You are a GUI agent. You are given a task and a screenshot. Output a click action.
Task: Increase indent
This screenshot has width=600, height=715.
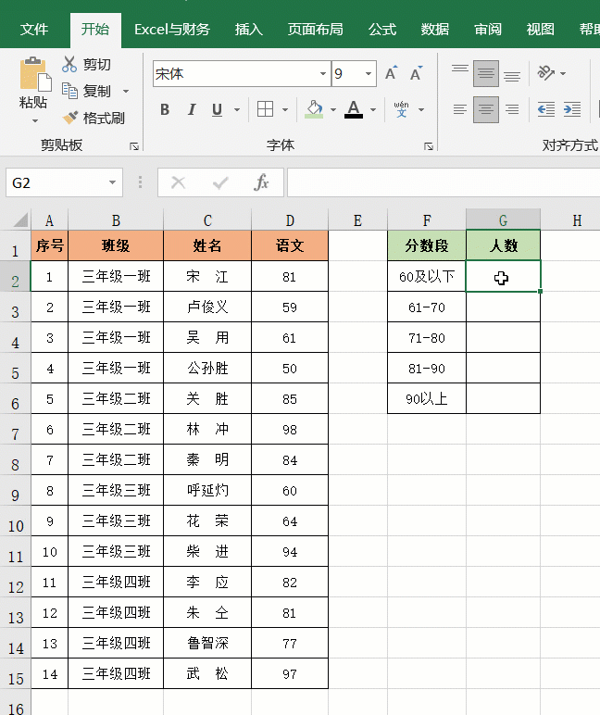click(x=572, y=109)
